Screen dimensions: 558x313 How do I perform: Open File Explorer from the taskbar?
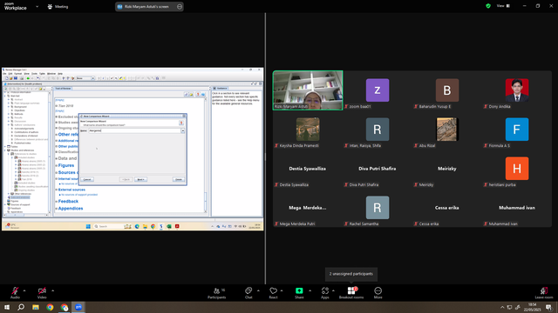point(36,307)
